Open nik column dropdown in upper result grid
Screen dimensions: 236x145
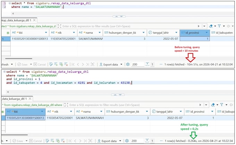74,33
